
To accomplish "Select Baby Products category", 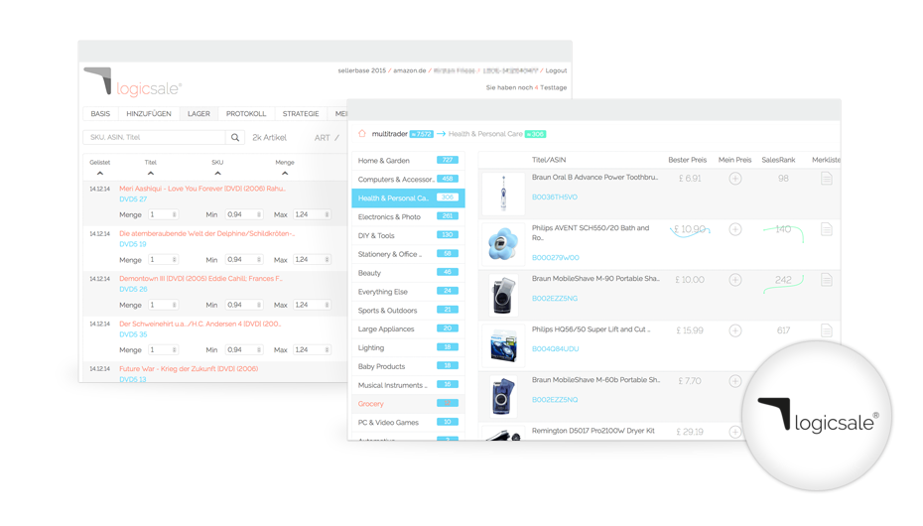I will pyautogui.click(x=408, y=366).
